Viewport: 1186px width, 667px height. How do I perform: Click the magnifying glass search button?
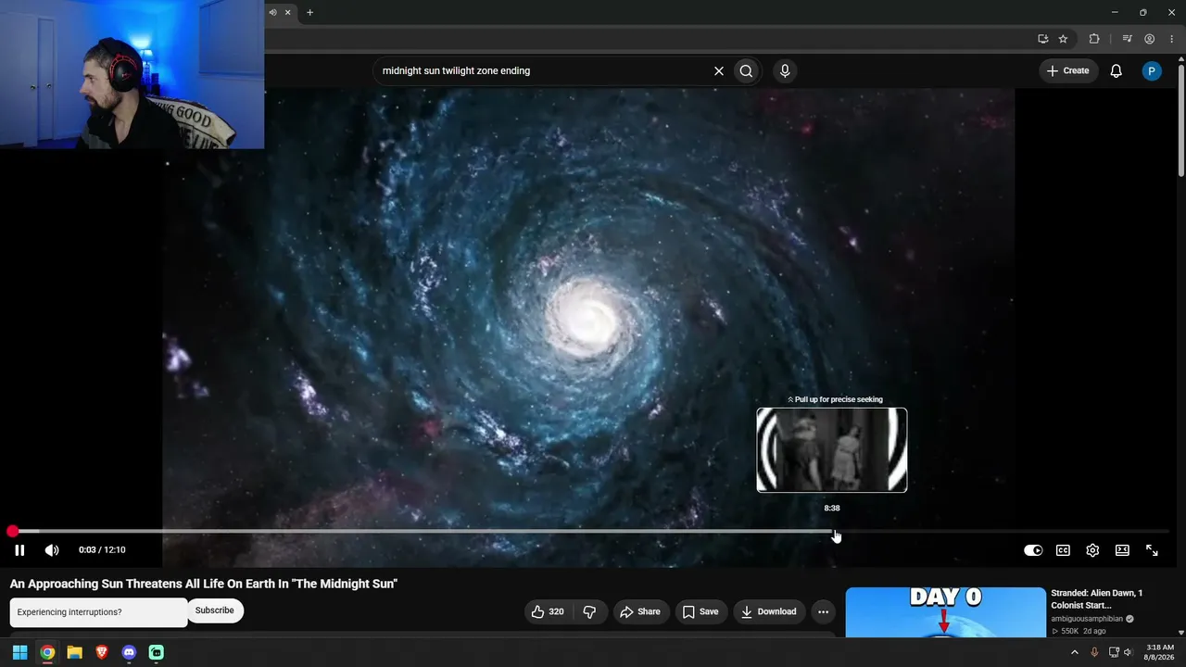click(746, 70)
